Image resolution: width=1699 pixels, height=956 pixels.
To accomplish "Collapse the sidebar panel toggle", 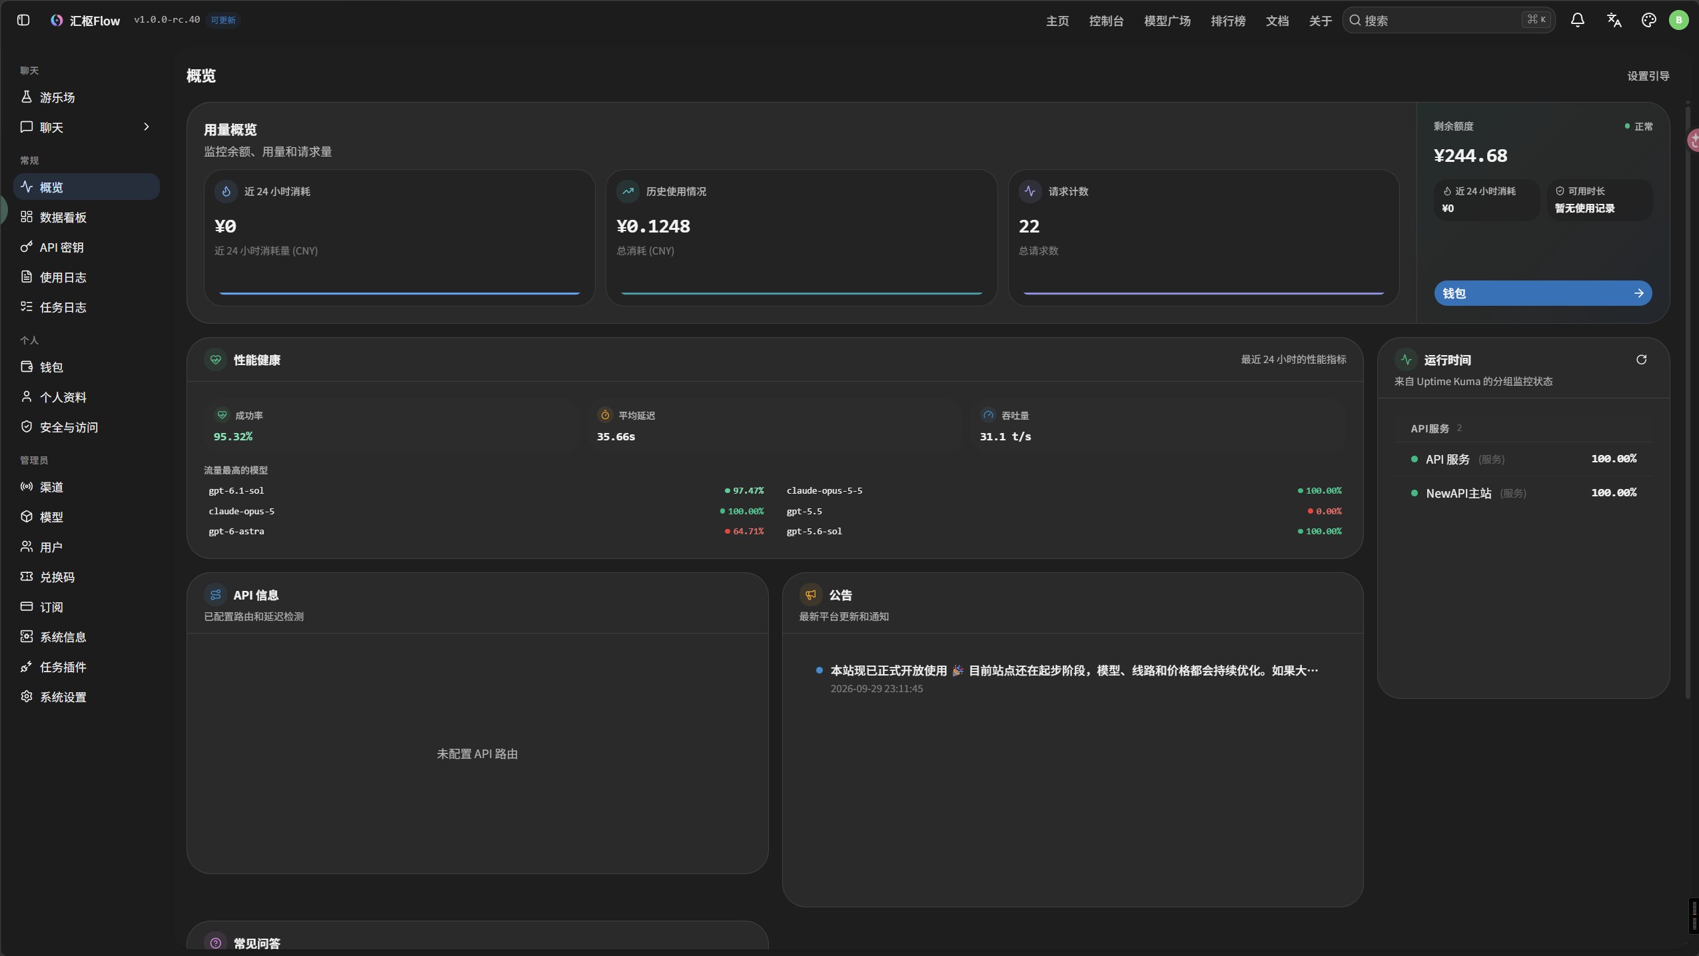I will 23,20.
